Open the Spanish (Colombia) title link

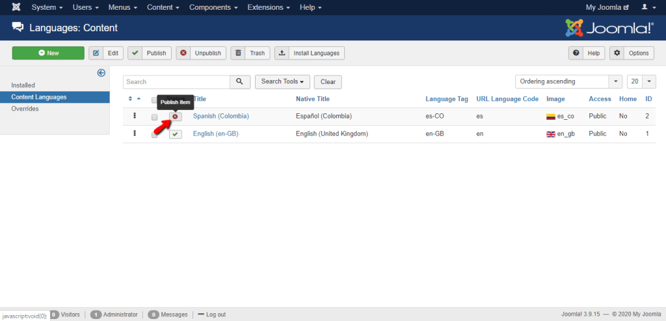pyautogui.click(x=220, y=116)
